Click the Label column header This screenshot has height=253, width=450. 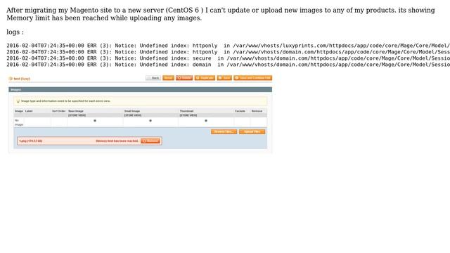(29, 111)
